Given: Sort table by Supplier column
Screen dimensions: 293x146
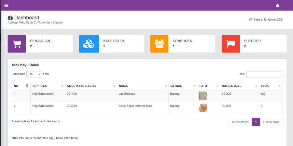Looking at the screenshot, I should [48, 86].
